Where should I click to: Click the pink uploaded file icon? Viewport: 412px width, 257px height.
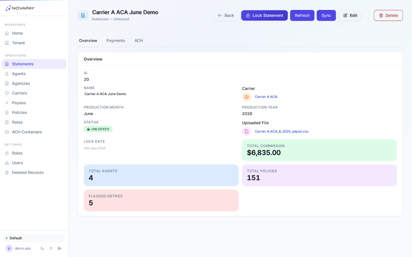point(247,131)
